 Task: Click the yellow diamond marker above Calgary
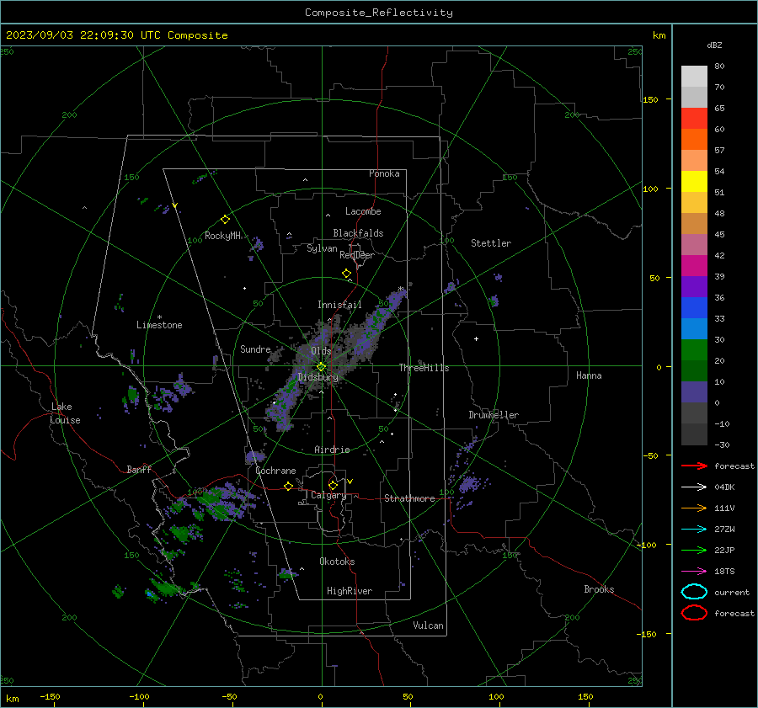pyautogui.click(x=333, y=485)
